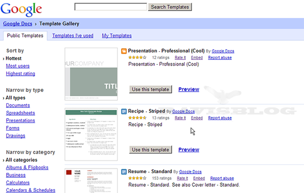Screen dimensions: 304x193
Task: Open the Recipe - Striped thumbnail
Action: (91, 134)
